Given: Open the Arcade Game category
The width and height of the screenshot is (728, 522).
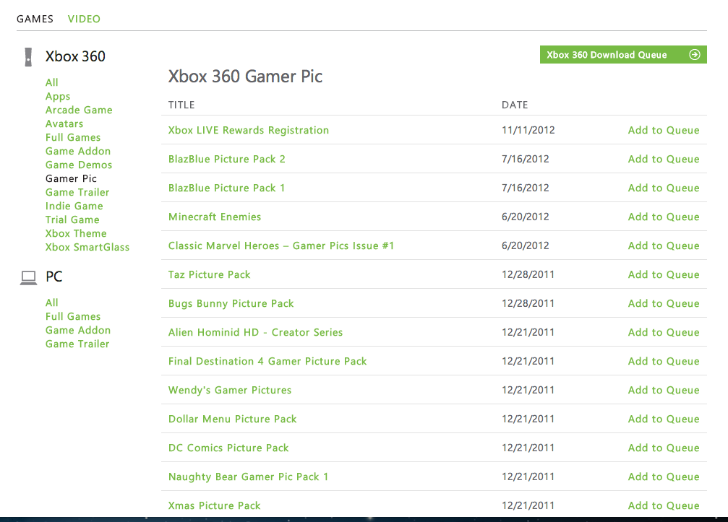Looking at the screenshot, I should point(79,110).
